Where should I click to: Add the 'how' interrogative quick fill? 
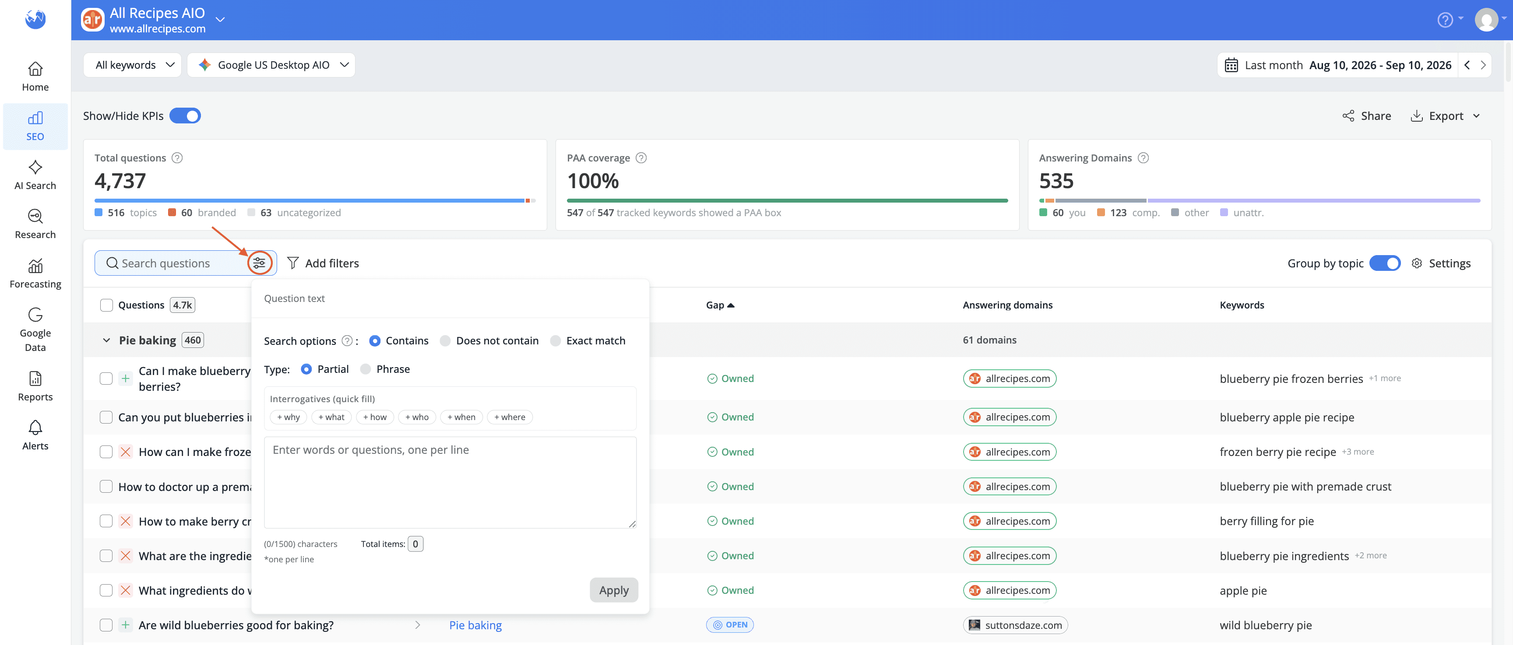(x=375, y=417)
